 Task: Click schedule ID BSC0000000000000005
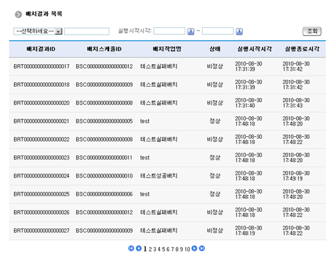104,121
